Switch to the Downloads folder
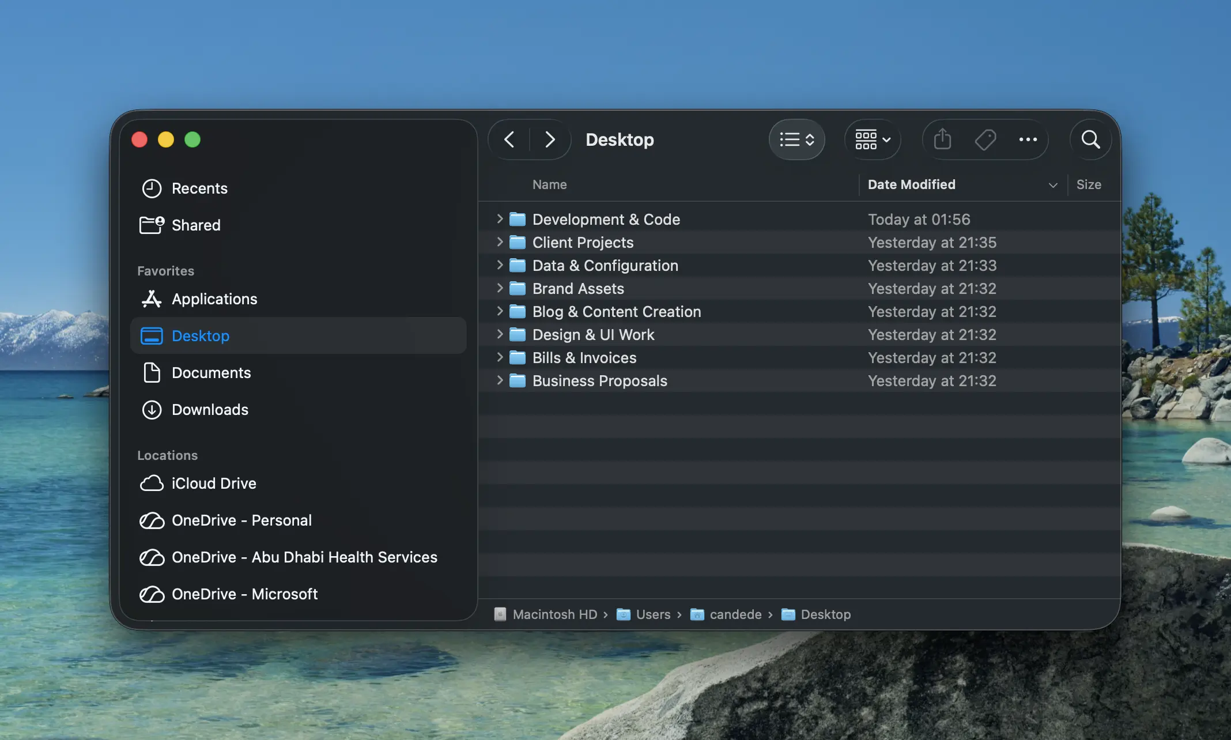The height and width of the screenshot is (740, 1231). [209, 410]
